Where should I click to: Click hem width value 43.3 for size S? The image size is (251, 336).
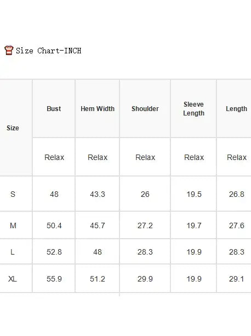[98, 194]
